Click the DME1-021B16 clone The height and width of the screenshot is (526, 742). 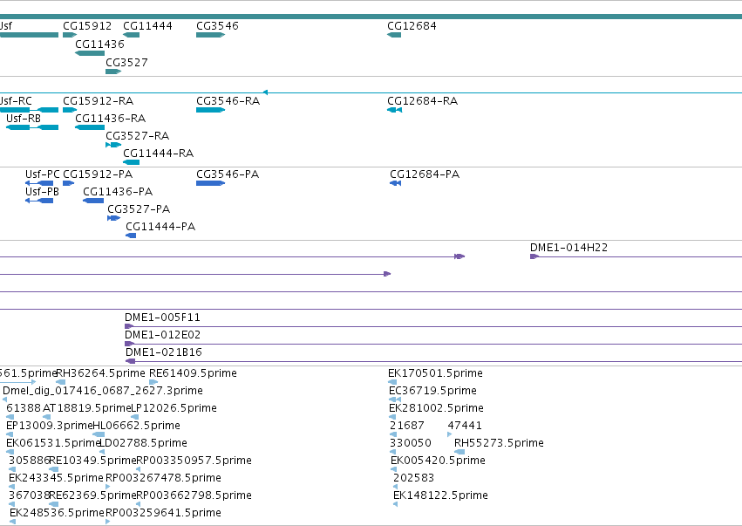433,361
